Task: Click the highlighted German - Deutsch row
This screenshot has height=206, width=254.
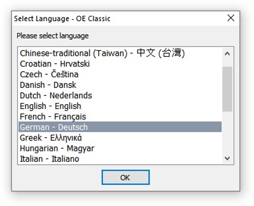Action: pyautogui.click(x=120, y=127)
